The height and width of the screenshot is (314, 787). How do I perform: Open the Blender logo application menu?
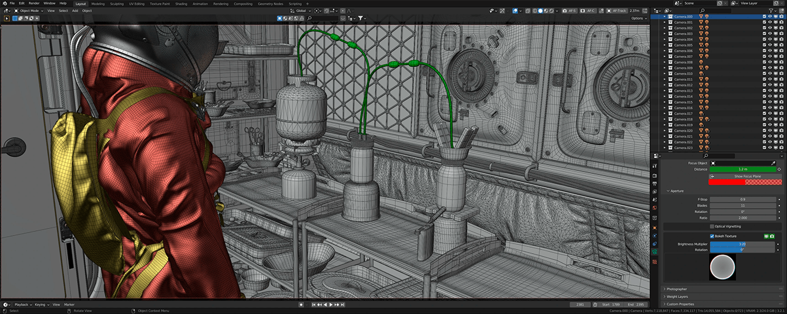[x=4, y=4]
